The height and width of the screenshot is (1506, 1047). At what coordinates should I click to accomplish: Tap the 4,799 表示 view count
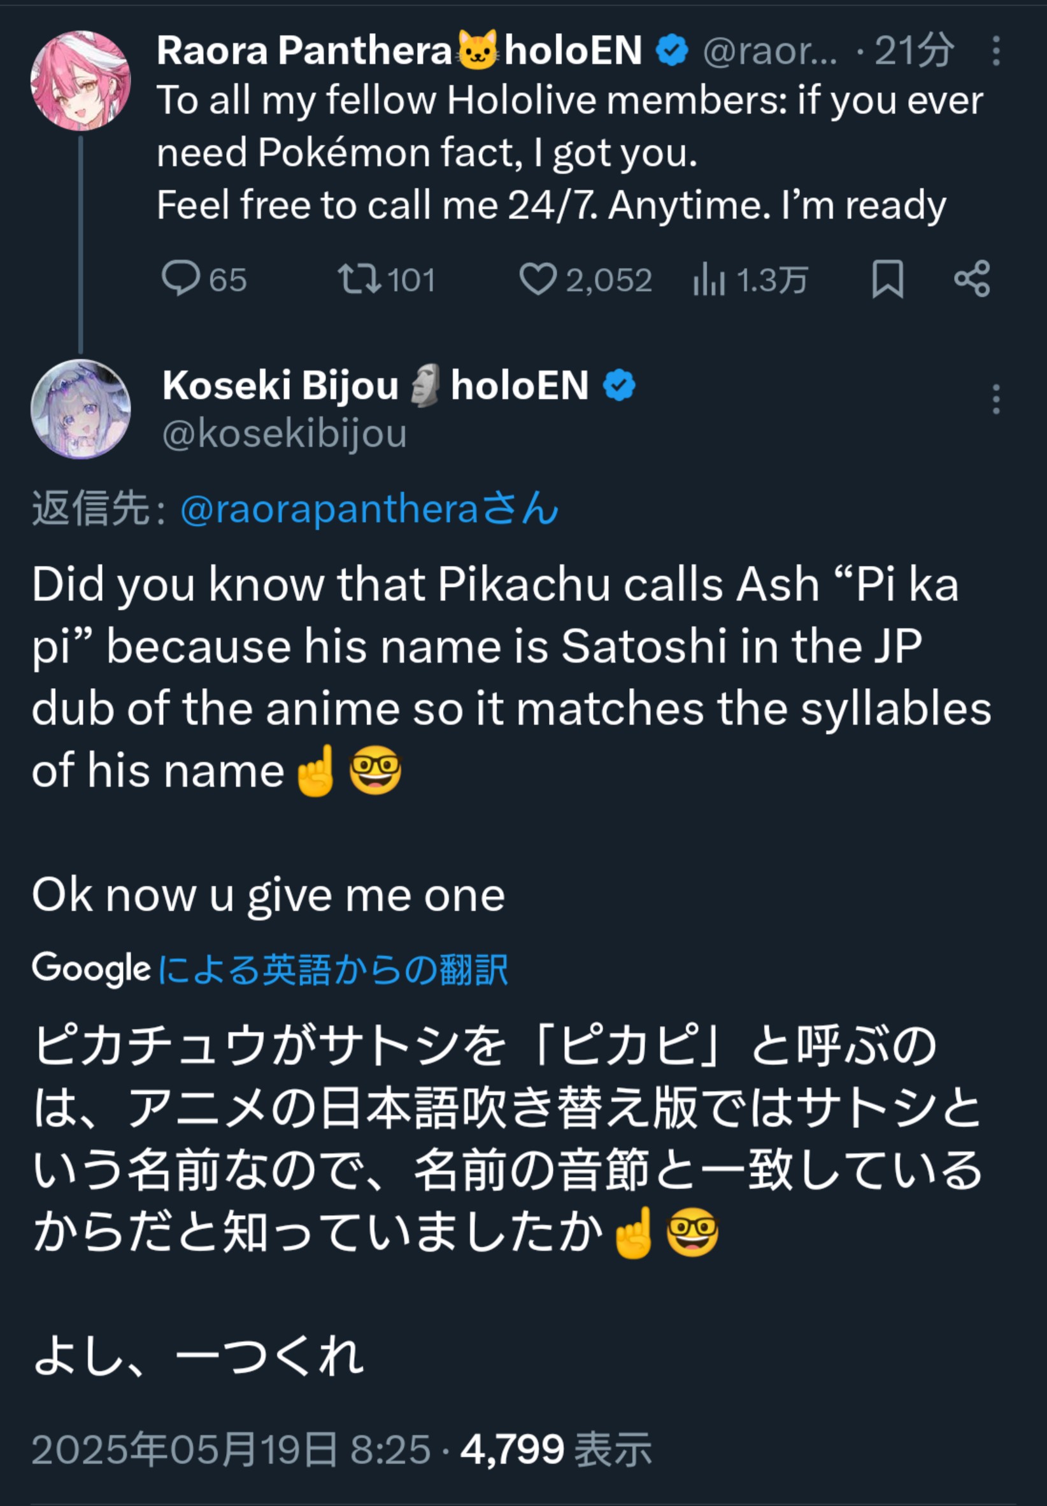[x=557, y=1449]
